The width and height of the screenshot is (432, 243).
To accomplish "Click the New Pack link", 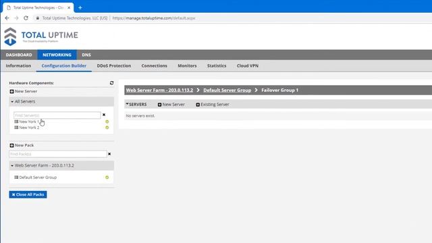I will pyautogui.click(x=24, y=145).
